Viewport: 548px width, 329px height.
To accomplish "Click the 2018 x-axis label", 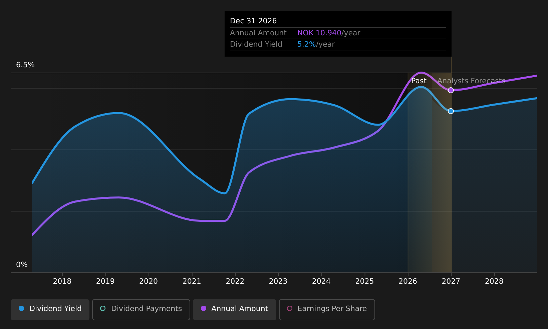I will [62, 281].
